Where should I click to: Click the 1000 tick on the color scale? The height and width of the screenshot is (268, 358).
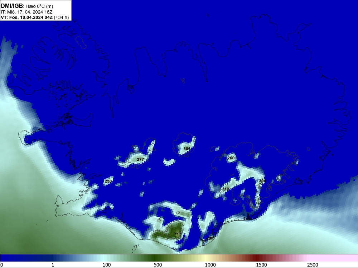point(210,265)
